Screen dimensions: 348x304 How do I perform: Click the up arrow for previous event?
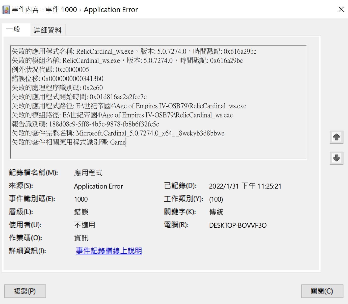(x=336, y=137)
